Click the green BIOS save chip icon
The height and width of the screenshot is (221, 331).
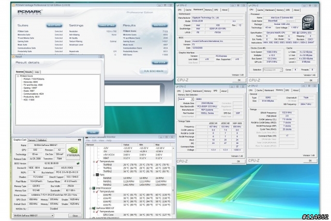(78, 164)
